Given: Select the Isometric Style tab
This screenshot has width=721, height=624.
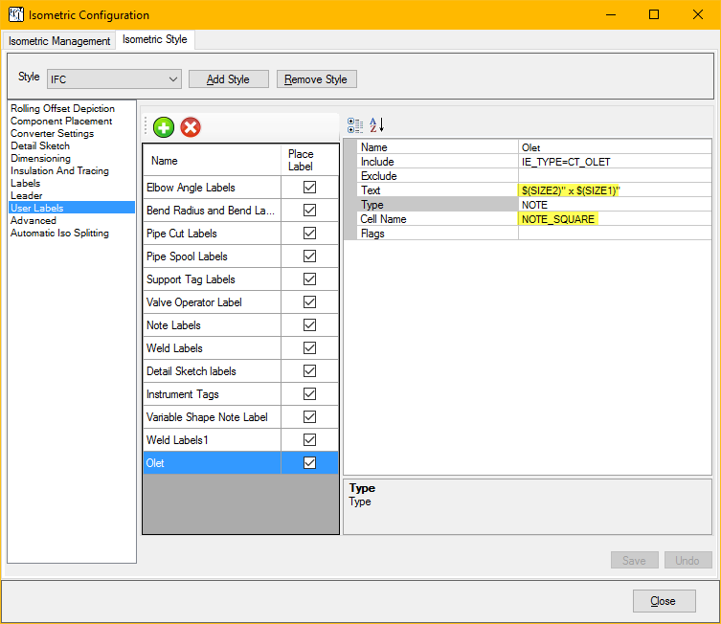Looking at the screenshot, I should coord(156,40).
